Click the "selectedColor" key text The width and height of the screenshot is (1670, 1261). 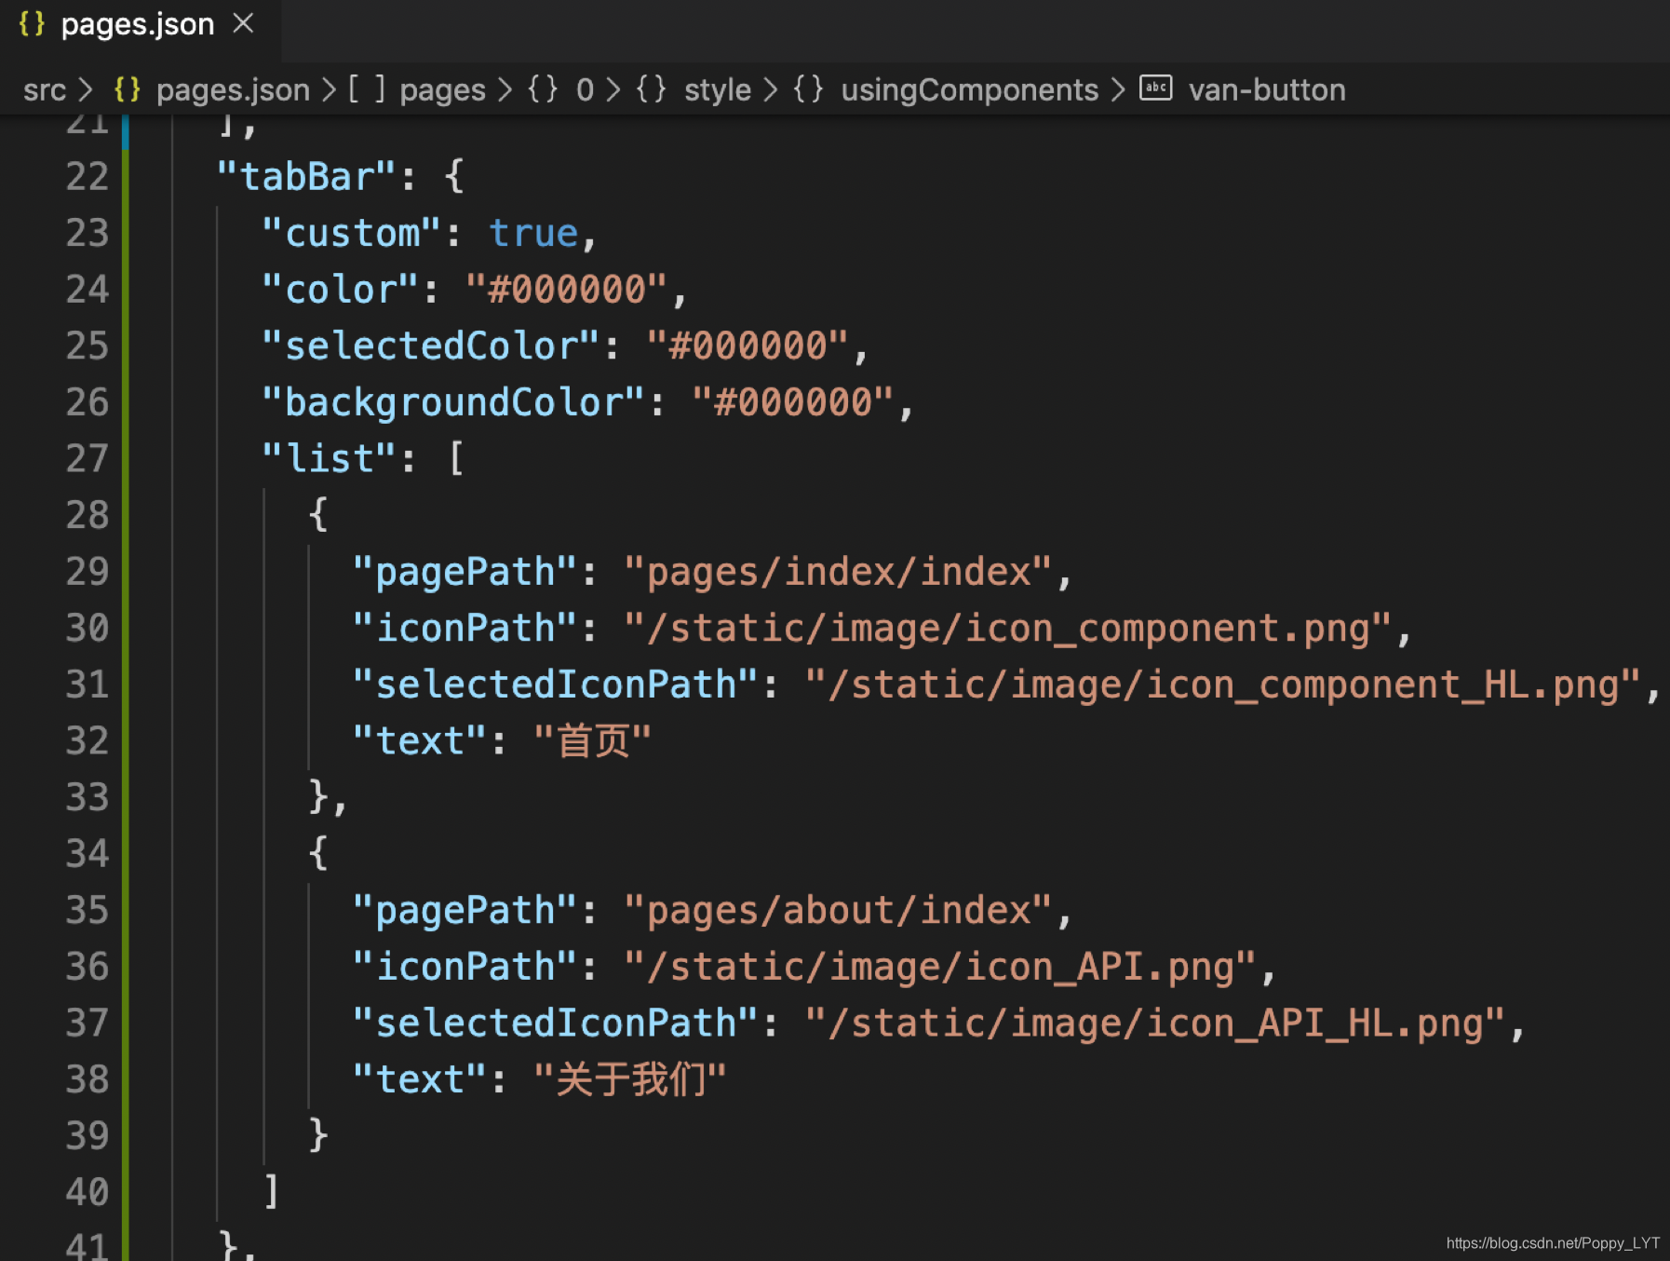(x=431, y=346)
